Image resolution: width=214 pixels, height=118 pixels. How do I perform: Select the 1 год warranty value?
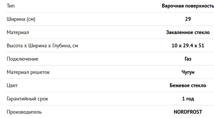pyautogui.click(x=188, y=99)
